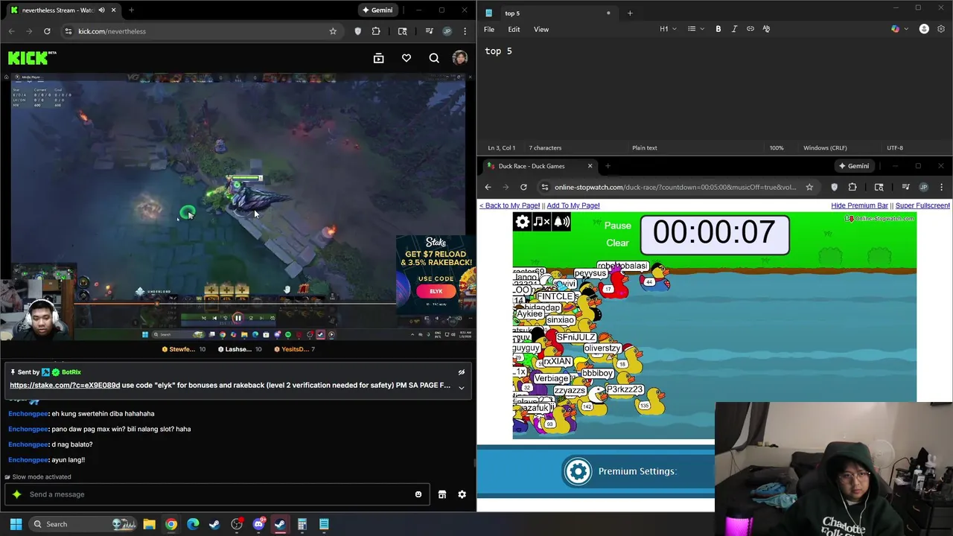Open gift shop icon in Kick chat
953x536 pixels.
[442, 494]
